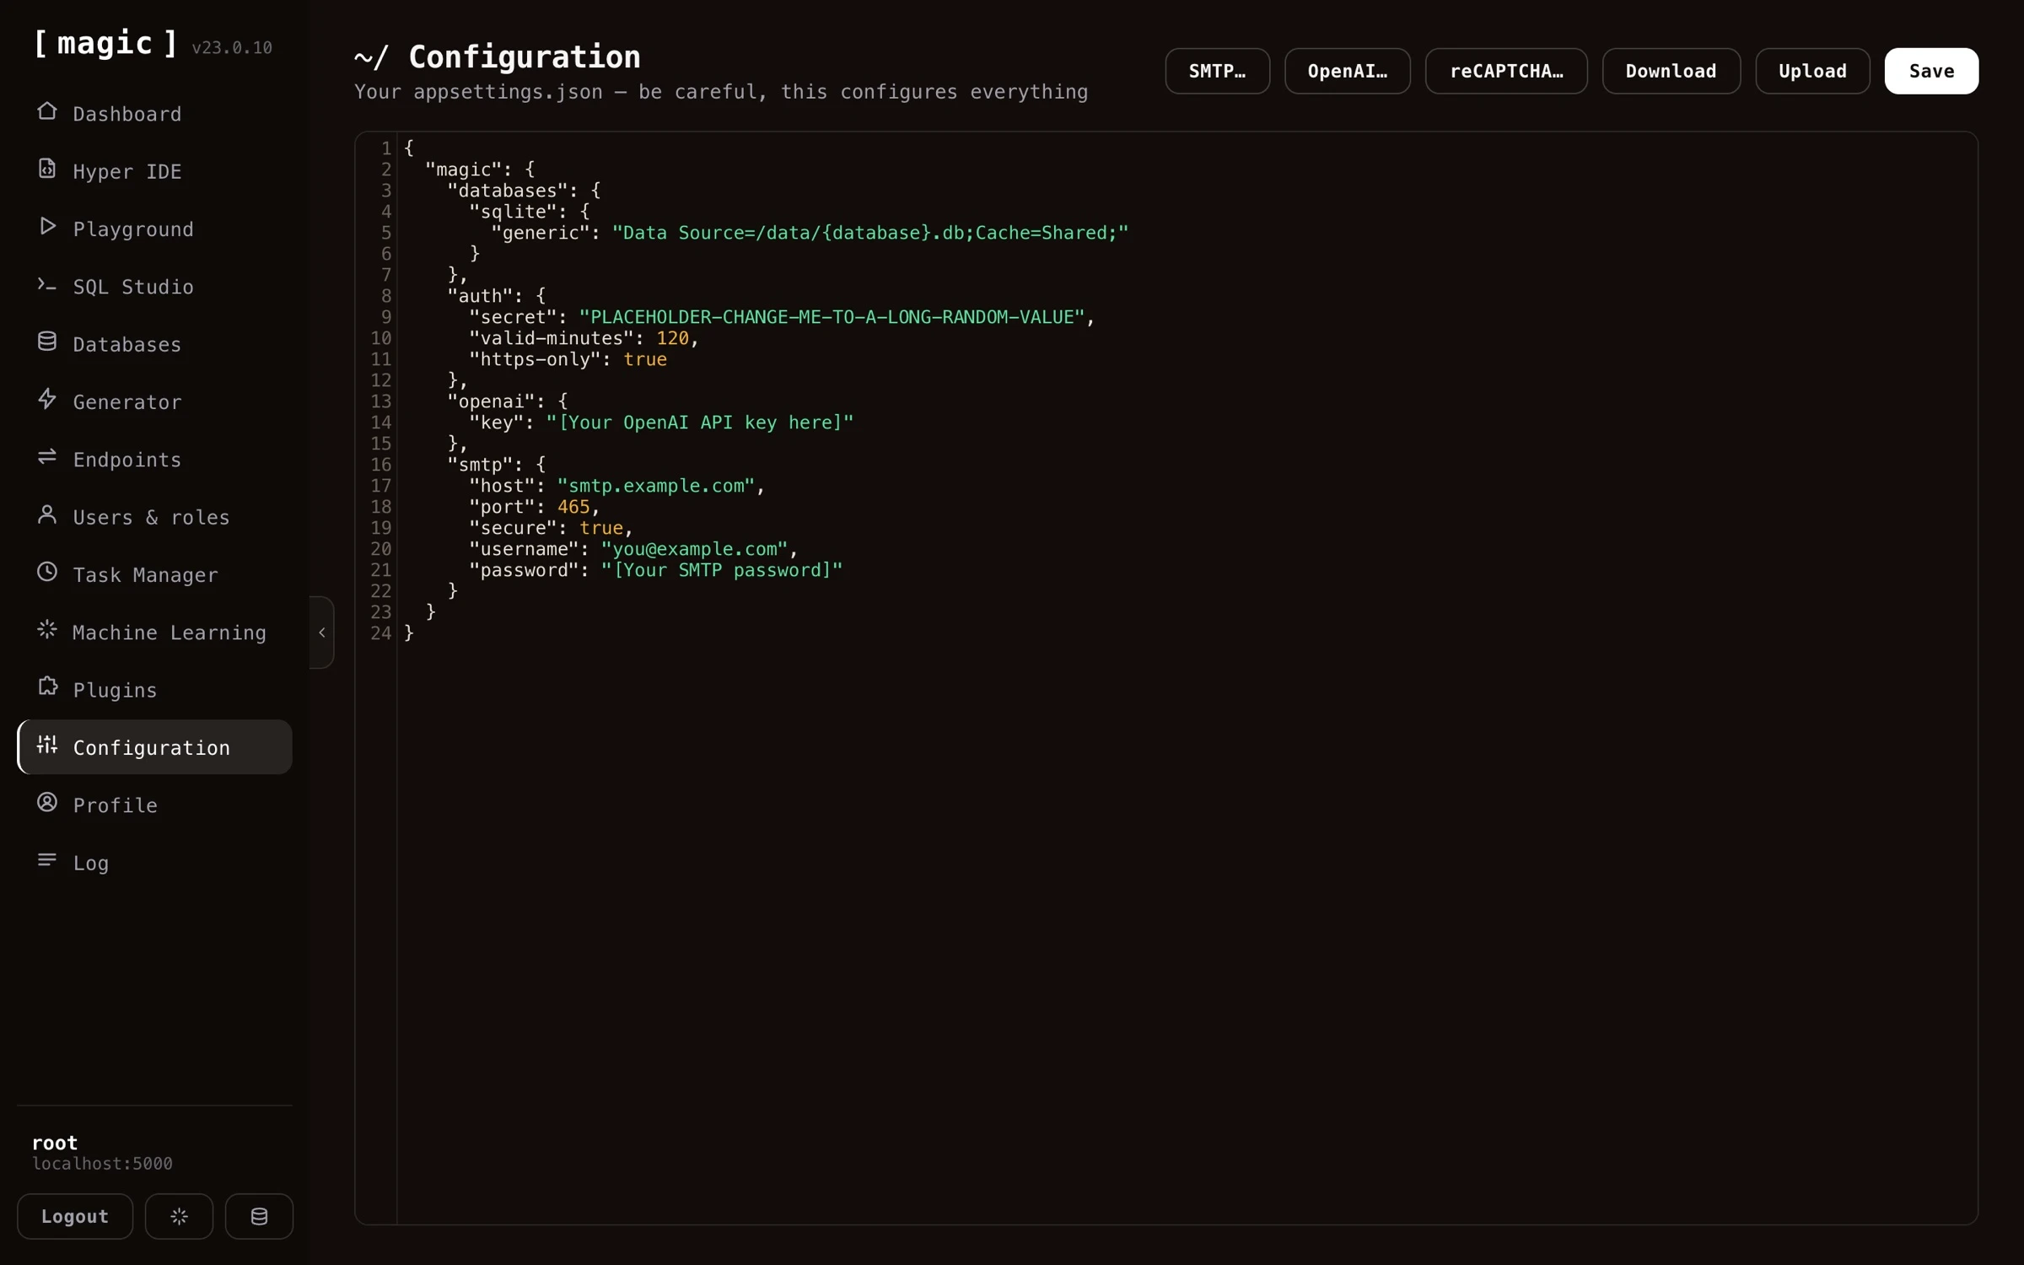Select Machine Learning in the sidebar

click(x=154, y=632)
